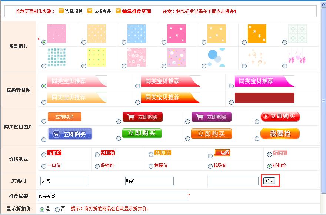Click the 推荐标题 text field
Screen dimensions: 326x215
tap(113, 196)
